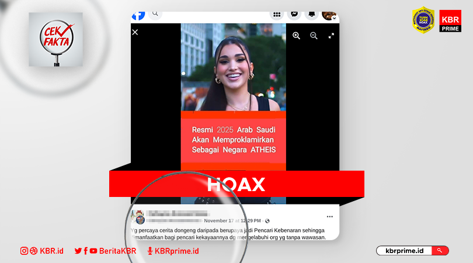Viewport: 473px width, 263px height.
Task: Click the dribbble-style icon next to KBR.id
Action: tap(34, 251)
